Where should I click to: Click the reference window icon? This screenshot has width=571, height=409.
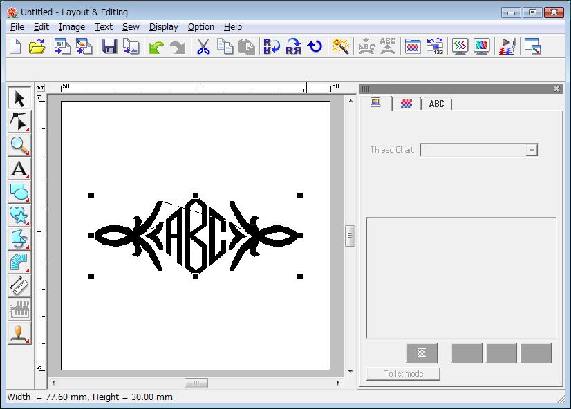coord(533,46)
